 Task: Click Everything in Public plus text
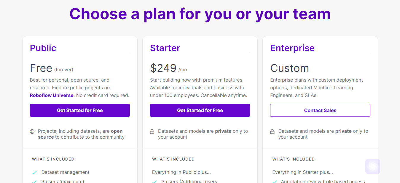coord(181,172)
